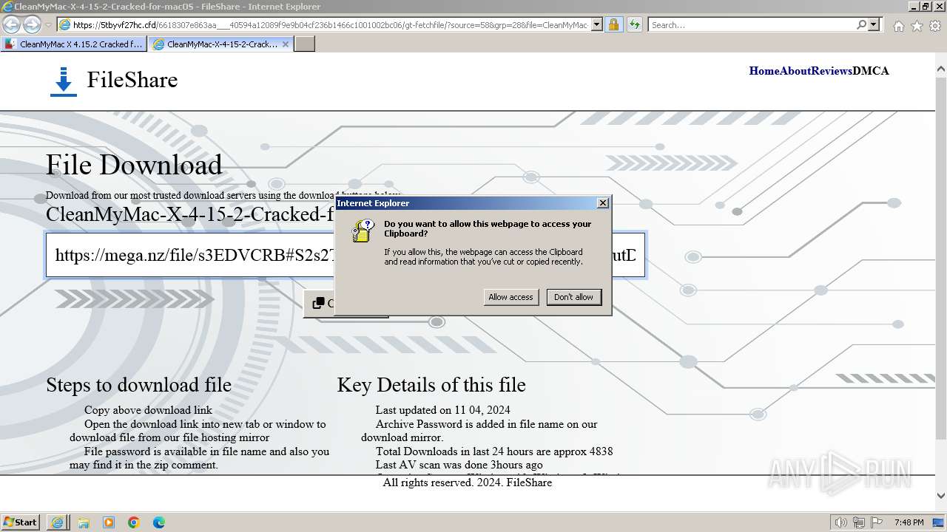Click the Last AV scan was done 3hours ago line
This screenshot has width=947, height=532.
coord(459,465)
